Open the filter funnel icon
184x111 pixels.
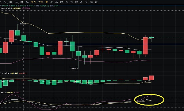[86, 2]
